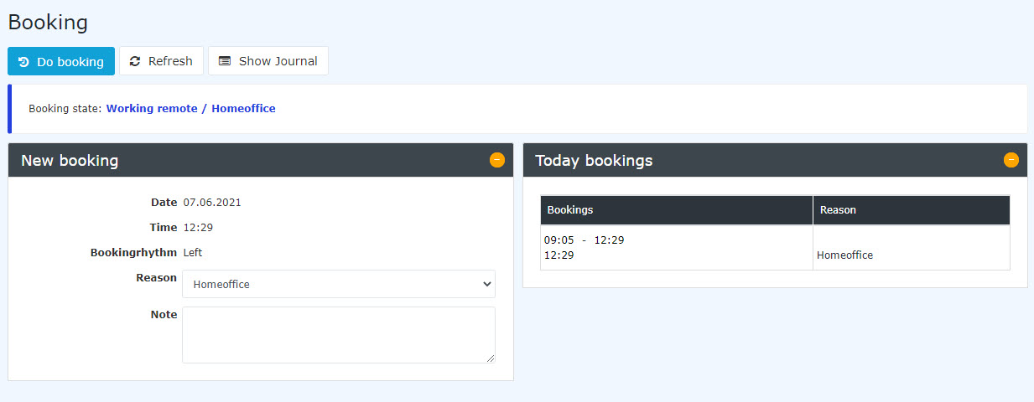Click inside the Note text area

click(x=339, y=335)
